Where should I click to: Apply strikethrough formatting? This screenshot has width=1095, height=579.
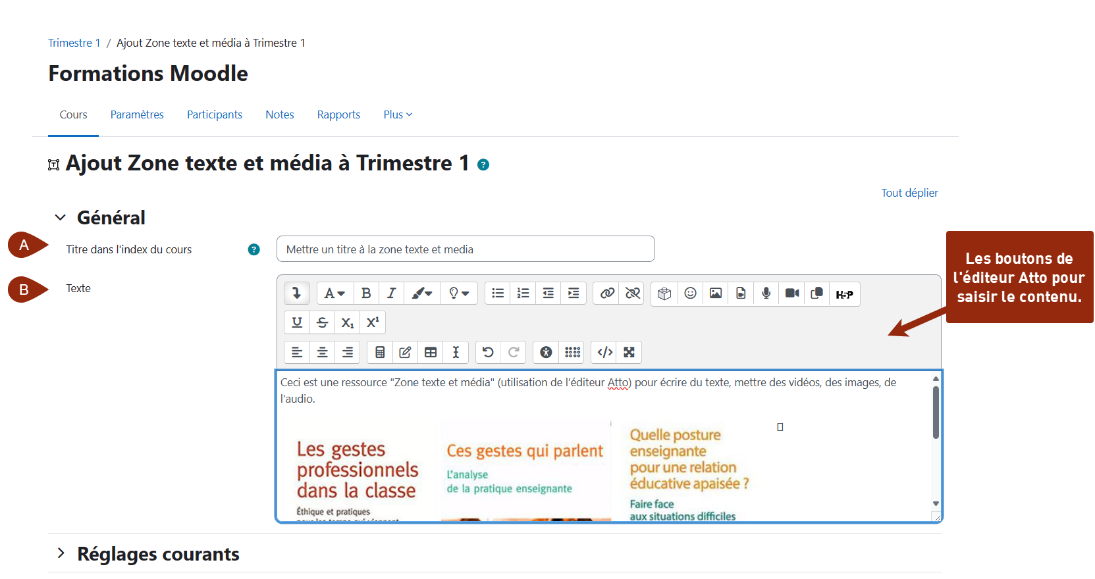[x=322, y=322]
